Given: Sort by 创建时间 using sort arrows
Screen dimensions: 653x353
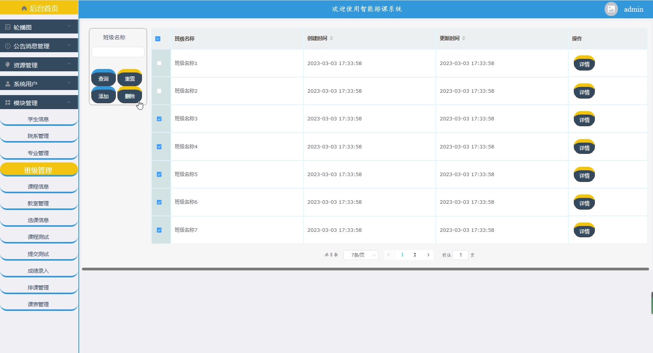Looking at the screenshot, I should [331, 38].
